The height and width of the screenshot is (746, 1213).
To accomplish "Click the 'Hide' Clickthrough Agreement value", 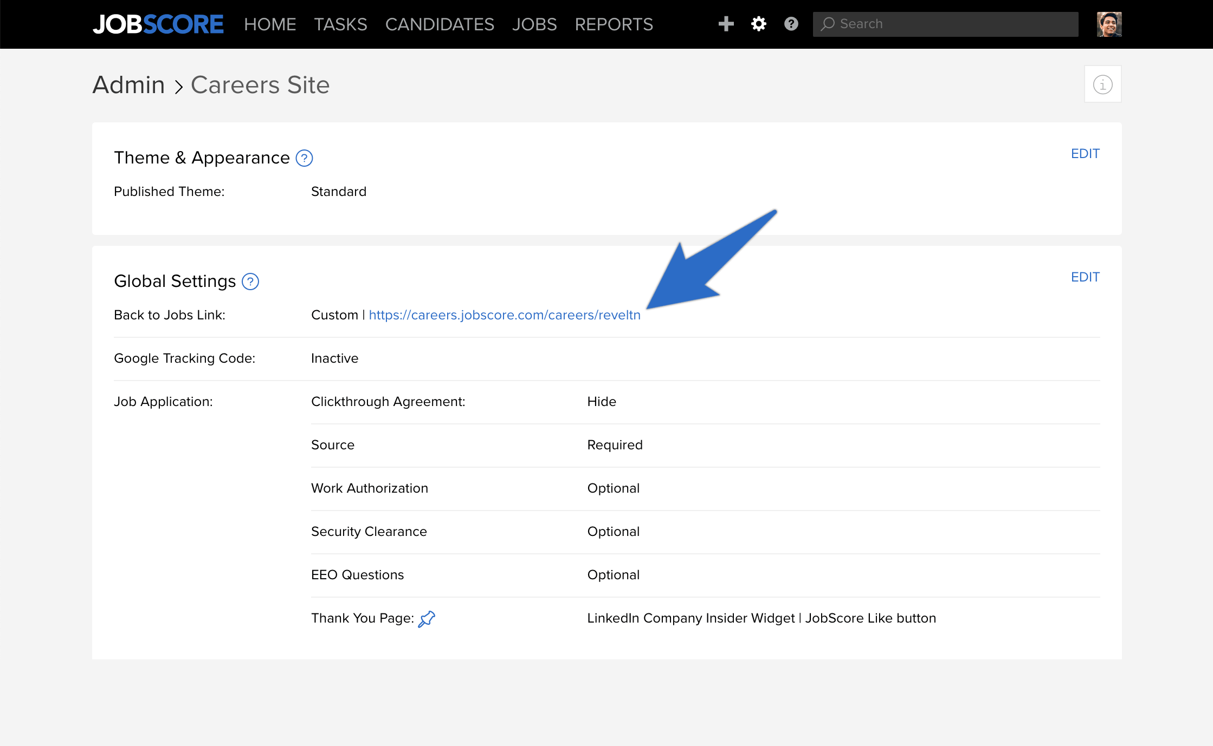I will [602, 402].
